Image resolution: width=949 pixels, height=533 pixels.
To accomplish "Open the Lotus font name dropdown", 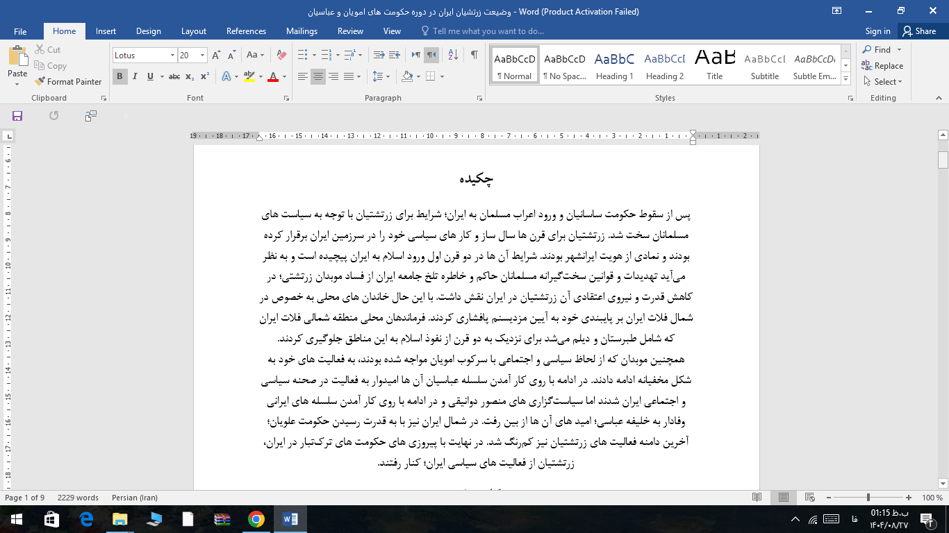I will click(x=172, y=56).
